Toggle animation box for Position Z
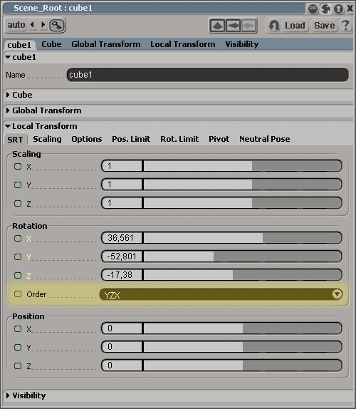This screenshot has height=409, width=356. pos(18,366)
